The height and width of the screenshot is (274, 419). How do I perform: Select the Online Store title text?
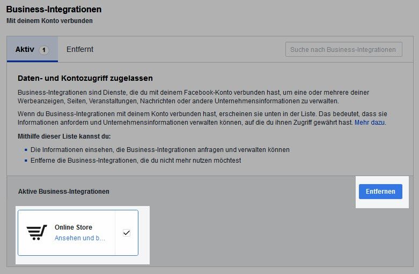click(x=73, y=227)
